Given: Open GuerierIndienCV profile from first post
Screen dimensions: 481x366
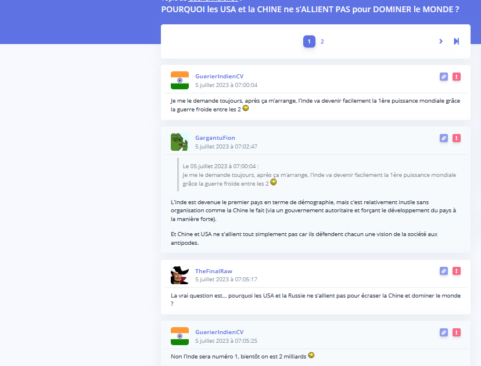Looking at the screenshot, I should [220, 76].
